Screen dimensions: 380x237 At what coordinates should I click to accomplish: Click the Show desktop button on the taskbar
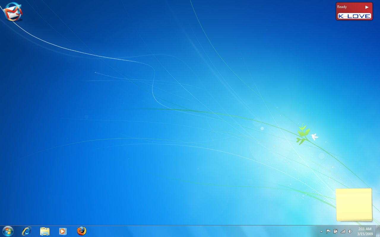click(x=378, y=231)
